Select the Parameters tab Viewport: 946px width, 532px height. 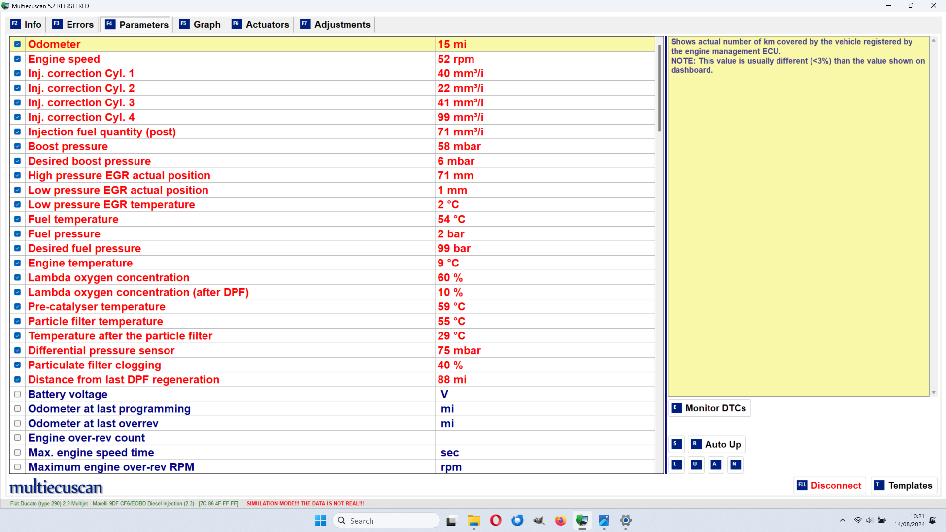(137, 25)
